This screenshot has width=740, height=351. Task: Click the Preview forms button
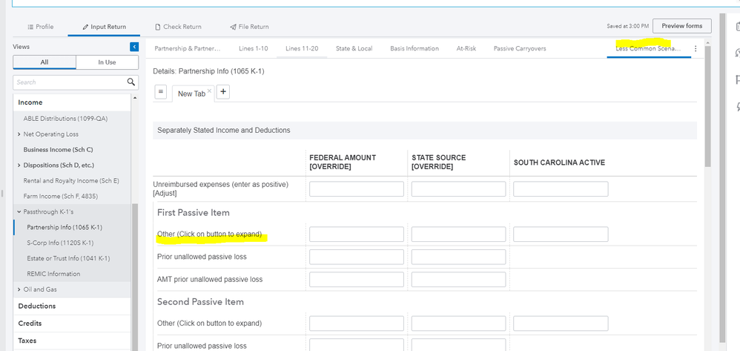point(681,26)
